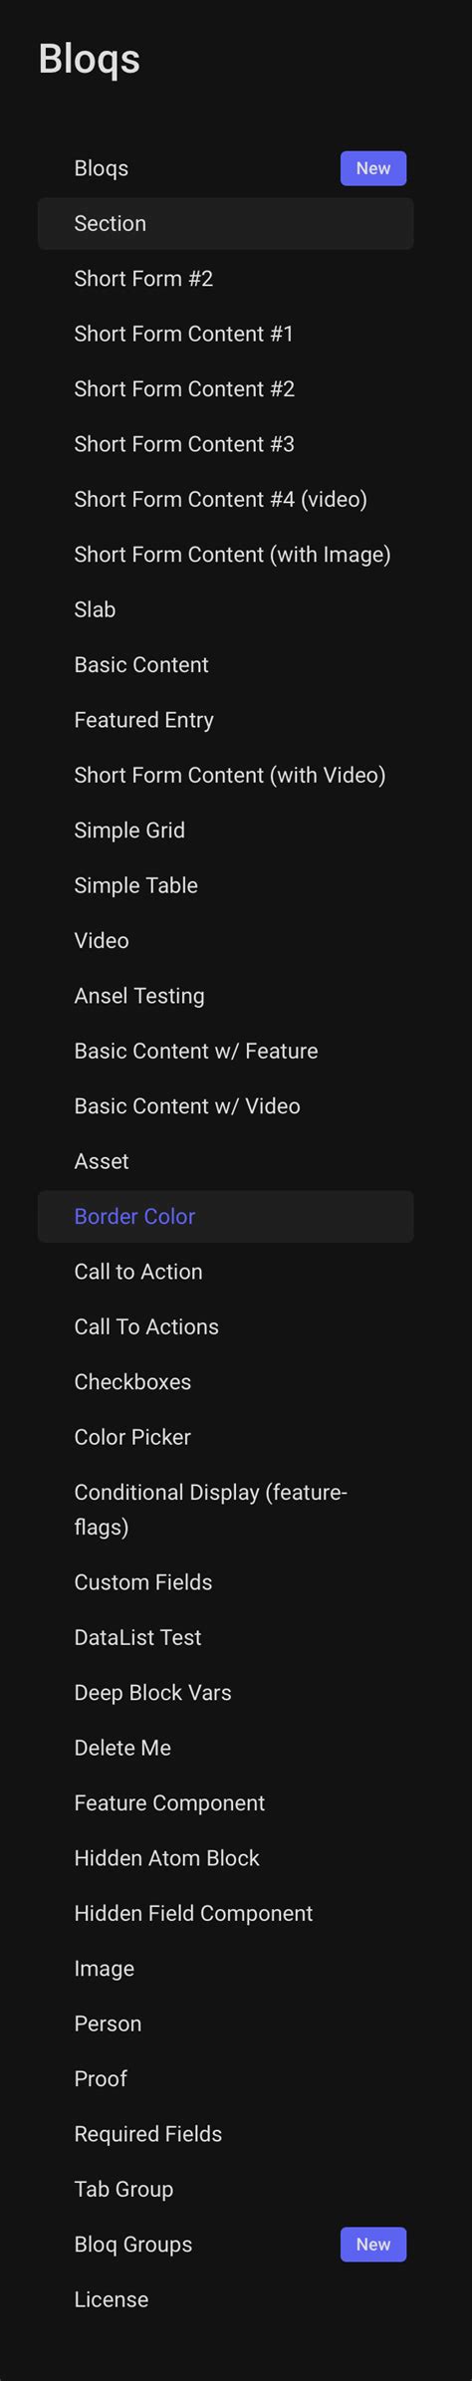Go to Short Form Content #1
This screenshot has height=2381, width=472.
(225, 334)
